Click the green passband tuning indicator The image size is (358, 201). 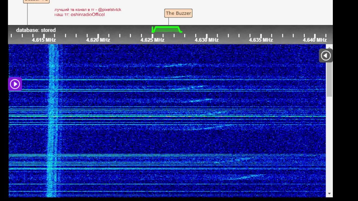click(167, 29)
